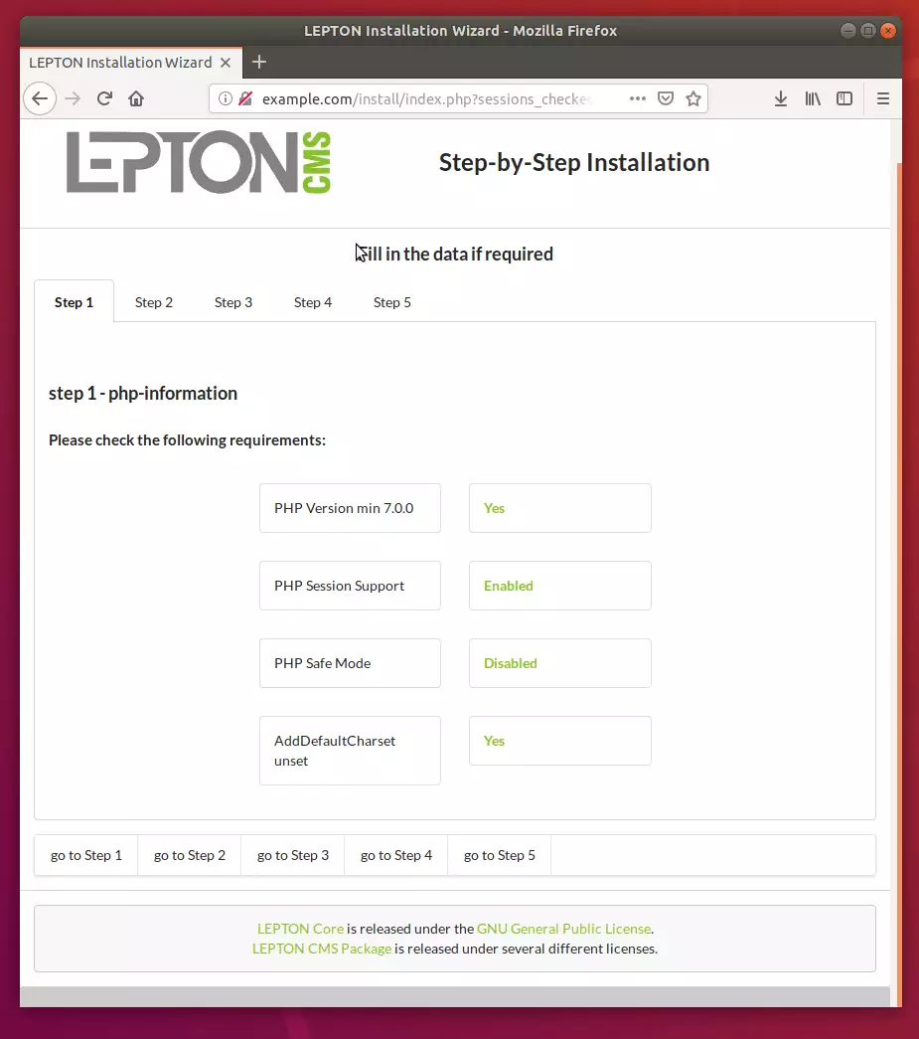Follow the LEPTON CMS Package link
The image size is (919, 1039).
pyautogui.click(x=322, y=949)
